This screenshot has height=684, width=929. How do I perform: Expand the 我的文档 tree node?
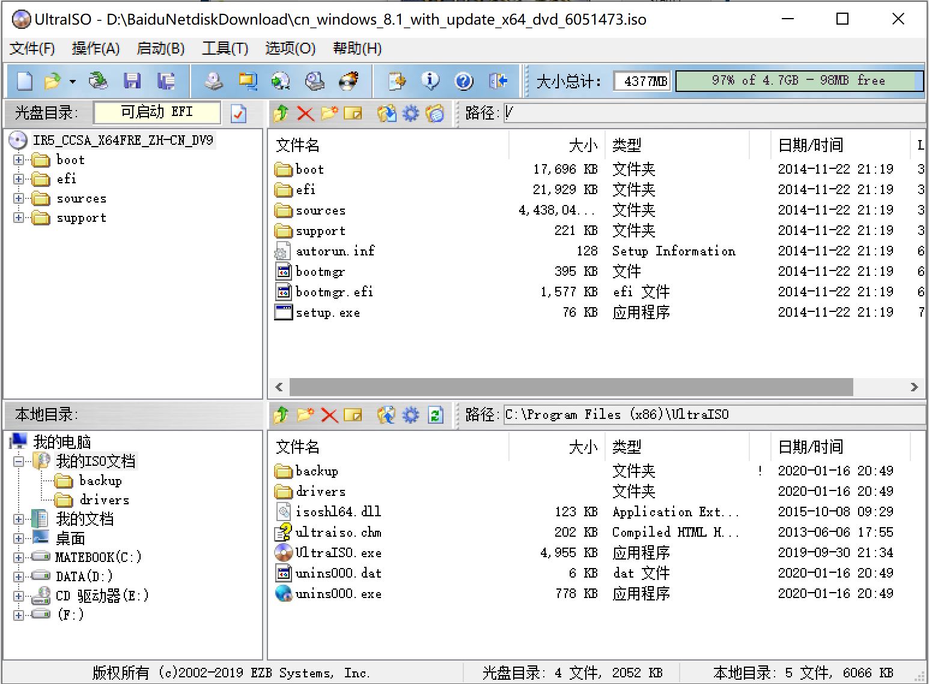click(x=19, y=519)
